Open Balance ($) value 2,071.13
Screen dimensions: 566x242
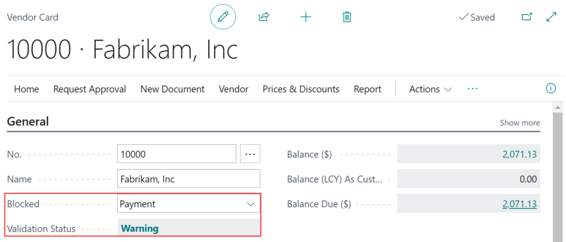520,154
